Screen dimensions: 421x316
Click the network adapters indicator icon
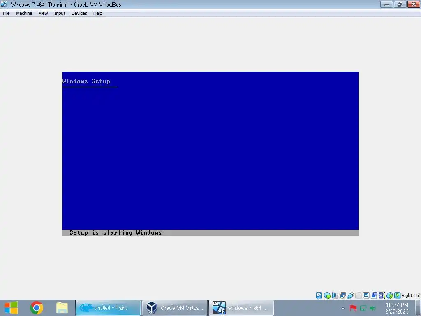[x=342, y=295]
